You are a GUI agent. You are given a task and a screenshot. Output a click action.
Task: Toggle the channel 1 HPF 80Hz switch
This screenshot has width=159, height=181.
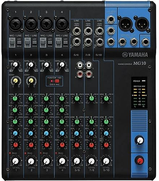pos(19,42)
